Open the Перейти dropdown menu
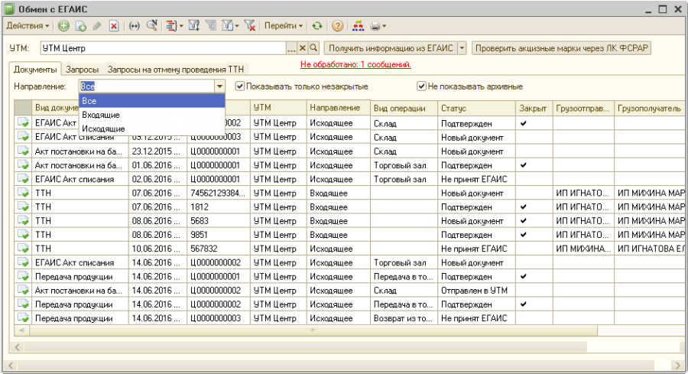This screenshot has width=688, height=374. [x=284, y=26]
